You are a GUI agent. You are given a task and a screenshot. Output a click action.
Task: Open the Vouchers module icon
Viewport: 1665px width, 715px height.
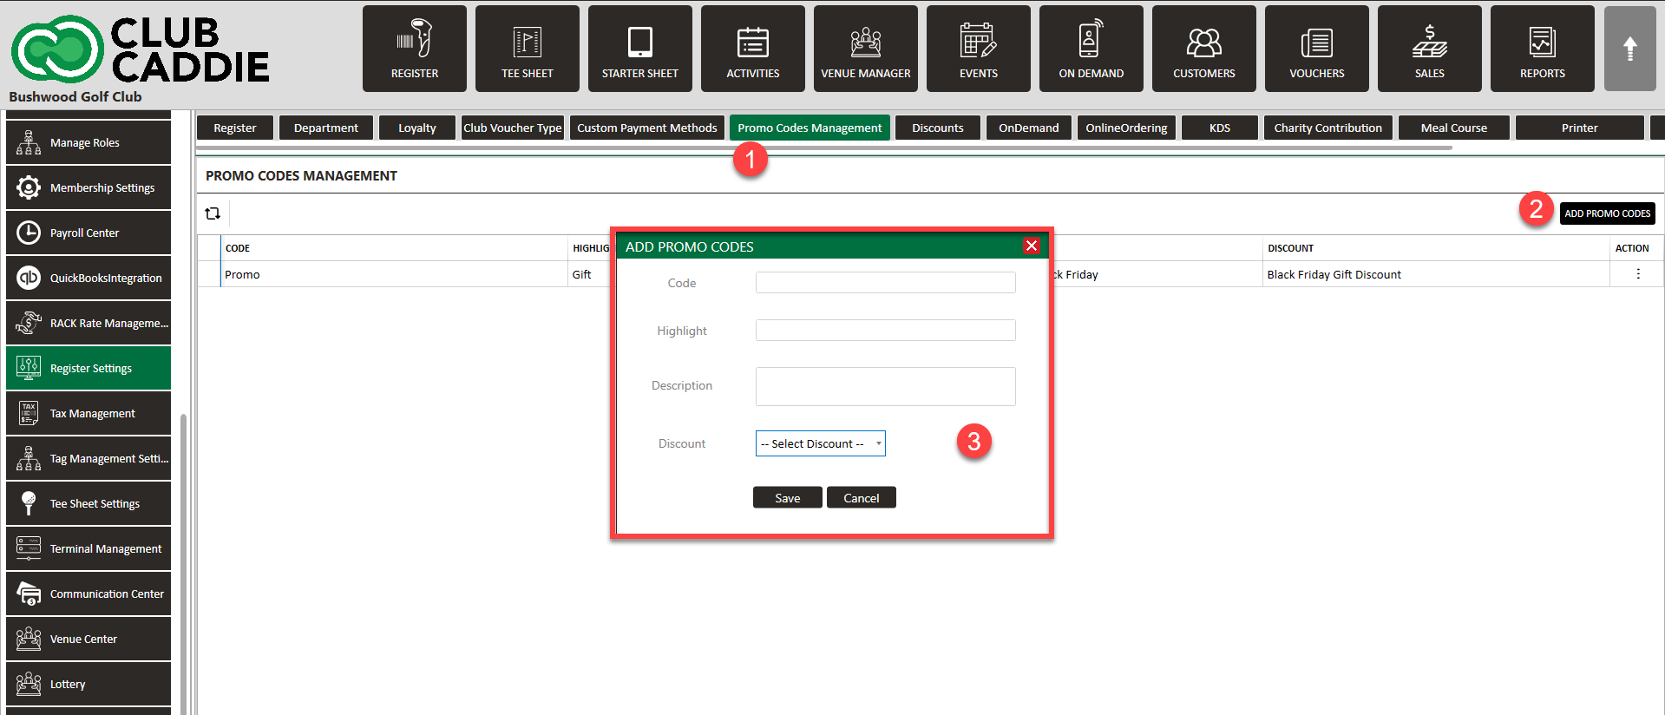pos(1316,49)
